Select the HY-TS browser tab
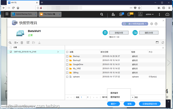This screenshot has width=173, height=109. pos(23,2)
